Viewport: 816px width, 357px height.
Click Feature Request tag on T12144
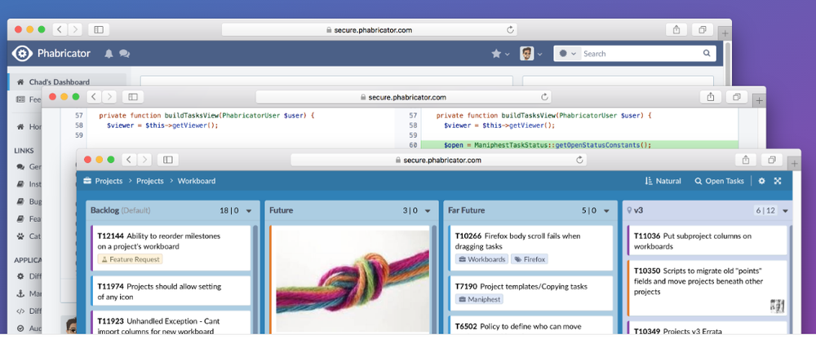click(130, 259)
